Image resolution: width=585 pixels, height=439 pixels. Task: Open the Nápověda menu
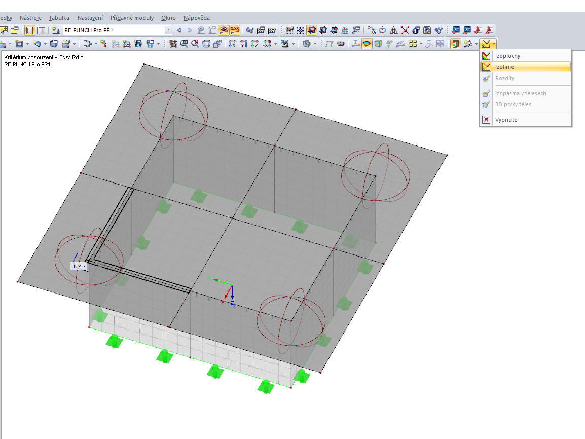tap(197, 18)
